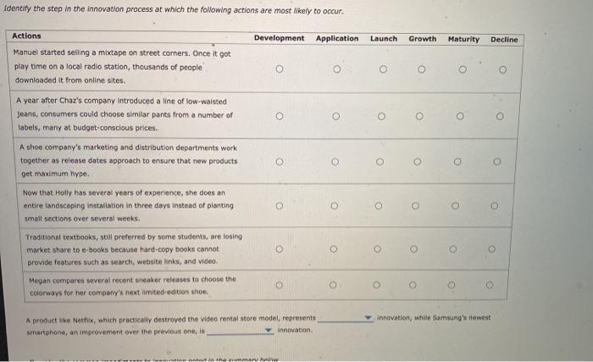This screenshot has width=593, height=362.
Task: Select Development for Manuel's mixtape row
Action: (279, 69)
